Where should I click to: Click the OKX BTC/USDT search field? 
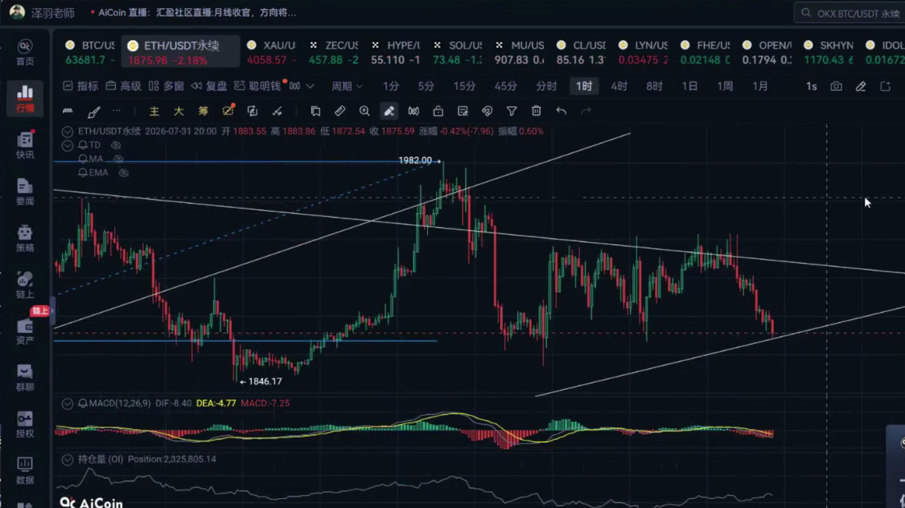point(849,14)
